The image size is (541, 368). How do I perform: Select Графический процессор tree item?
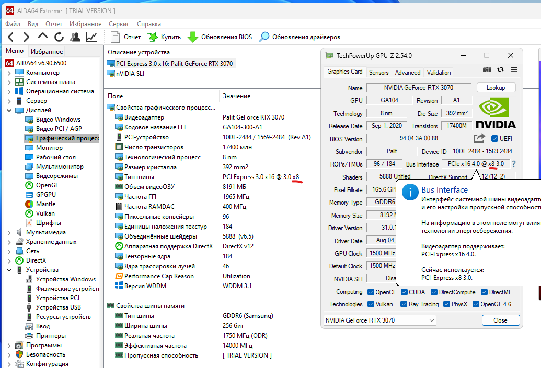(x=62, y=138)
